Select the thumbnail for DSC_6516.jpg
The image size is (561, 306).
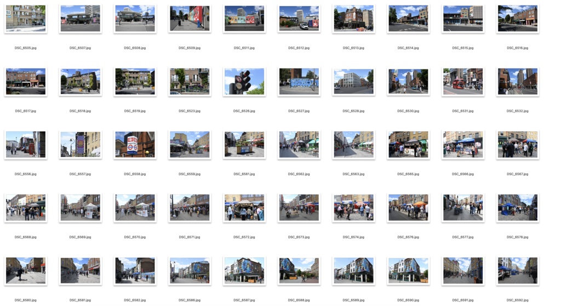518,18
